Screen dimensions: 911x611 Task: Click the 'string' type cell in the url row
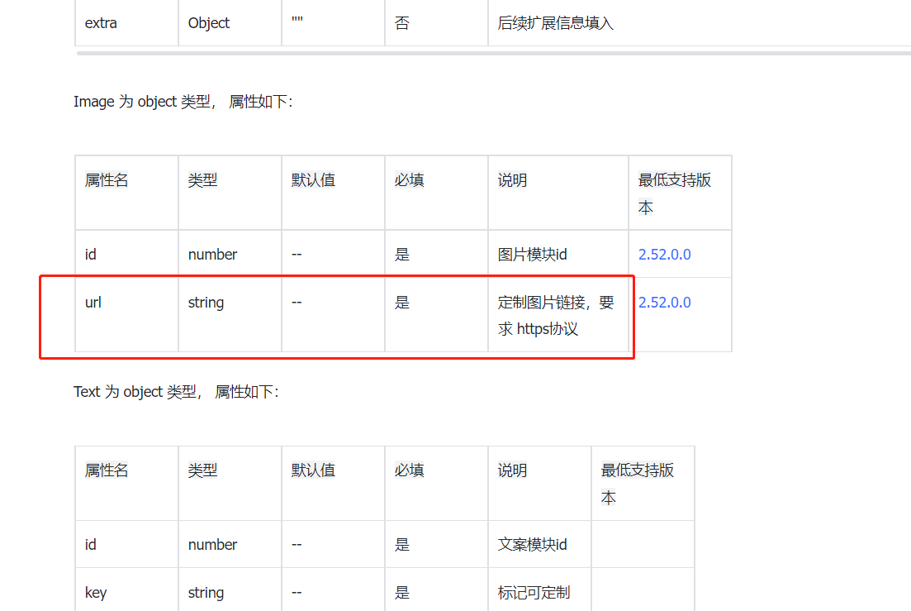click(x=206, y=303)
